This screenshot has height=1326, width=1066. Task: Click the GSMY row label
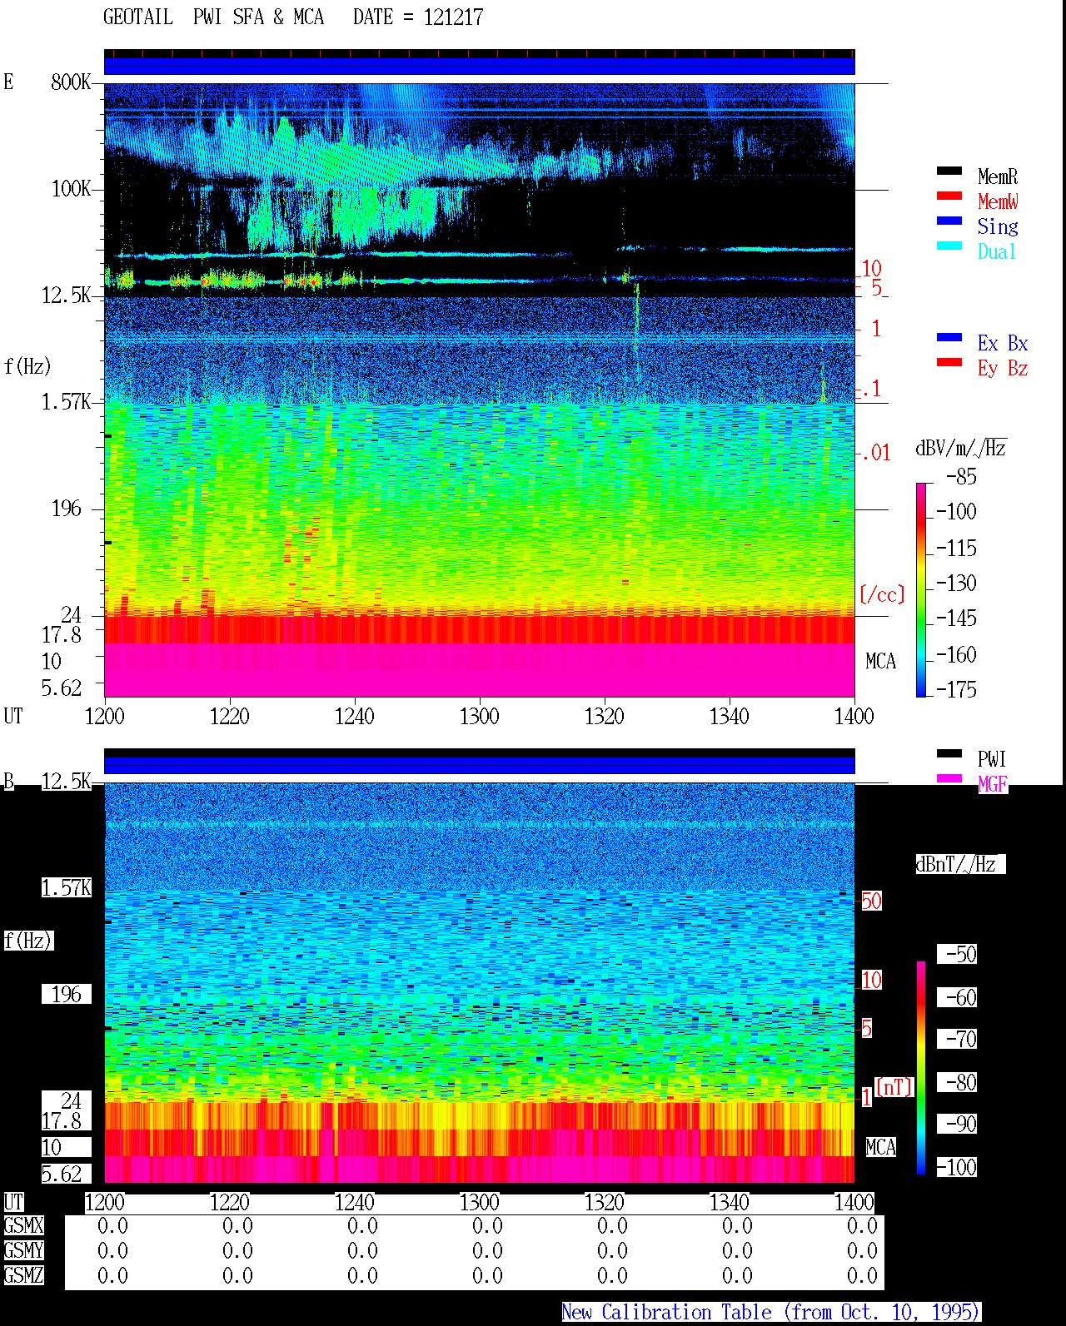(23, 1250)
